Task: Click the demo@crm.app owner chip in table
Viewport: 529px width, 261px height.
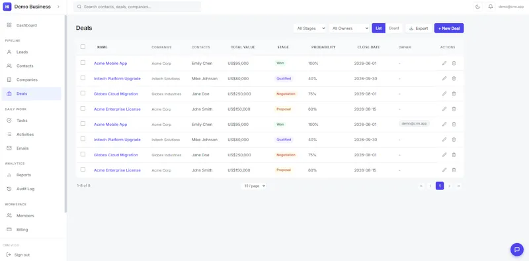Action: [x=415, y=124]
